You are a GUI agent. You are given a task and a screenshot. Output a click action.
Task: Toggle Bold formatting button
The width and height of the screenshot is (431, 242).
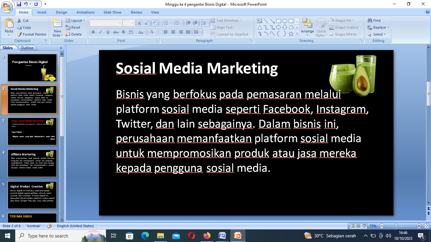(x=93, y=32)
